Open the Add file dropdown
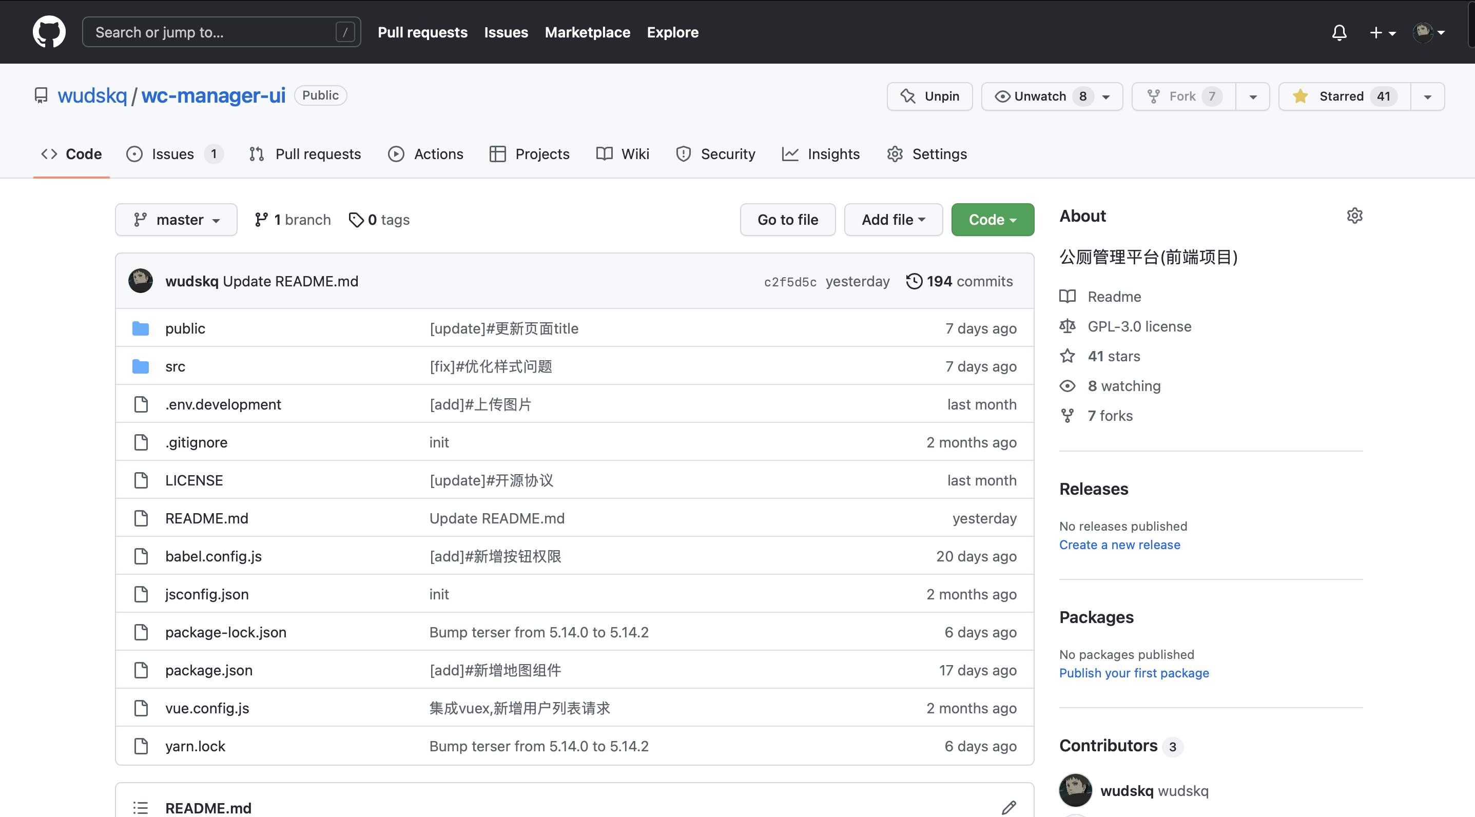This screenshot has height=817, width=1475. pyautogui.click(x=893, y=220)
